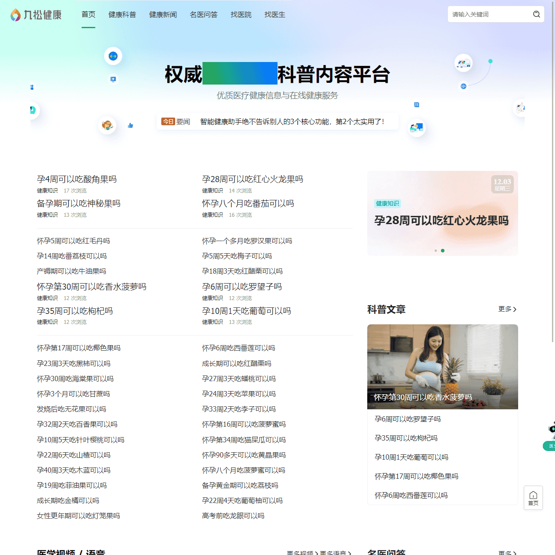Open article 孕4周可以吃酸角果吗

click(x=76, y=179)
